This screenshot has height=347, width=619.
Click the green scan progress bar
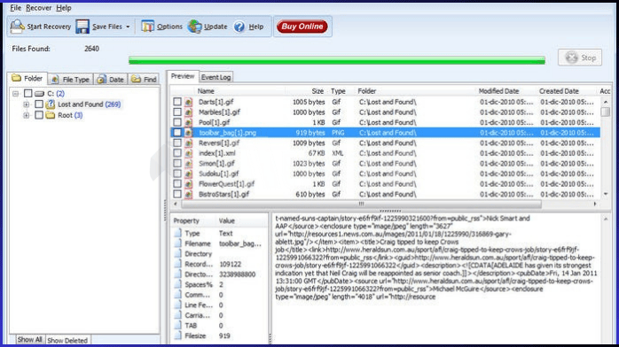(x=337, y=60)
